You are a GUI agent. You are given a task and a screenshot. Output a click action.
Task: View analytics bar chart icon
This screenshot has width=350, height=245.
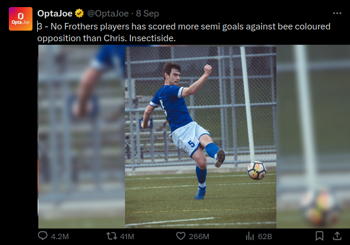250,236
